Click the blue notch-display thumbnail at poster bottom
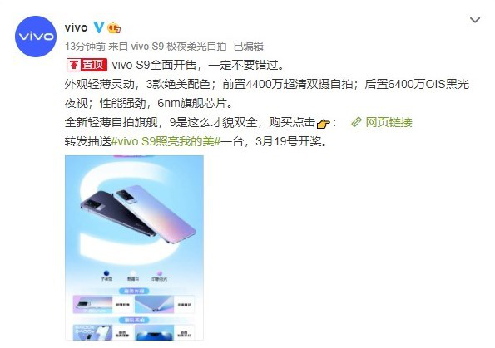495x348 pixels. [155, 333]
